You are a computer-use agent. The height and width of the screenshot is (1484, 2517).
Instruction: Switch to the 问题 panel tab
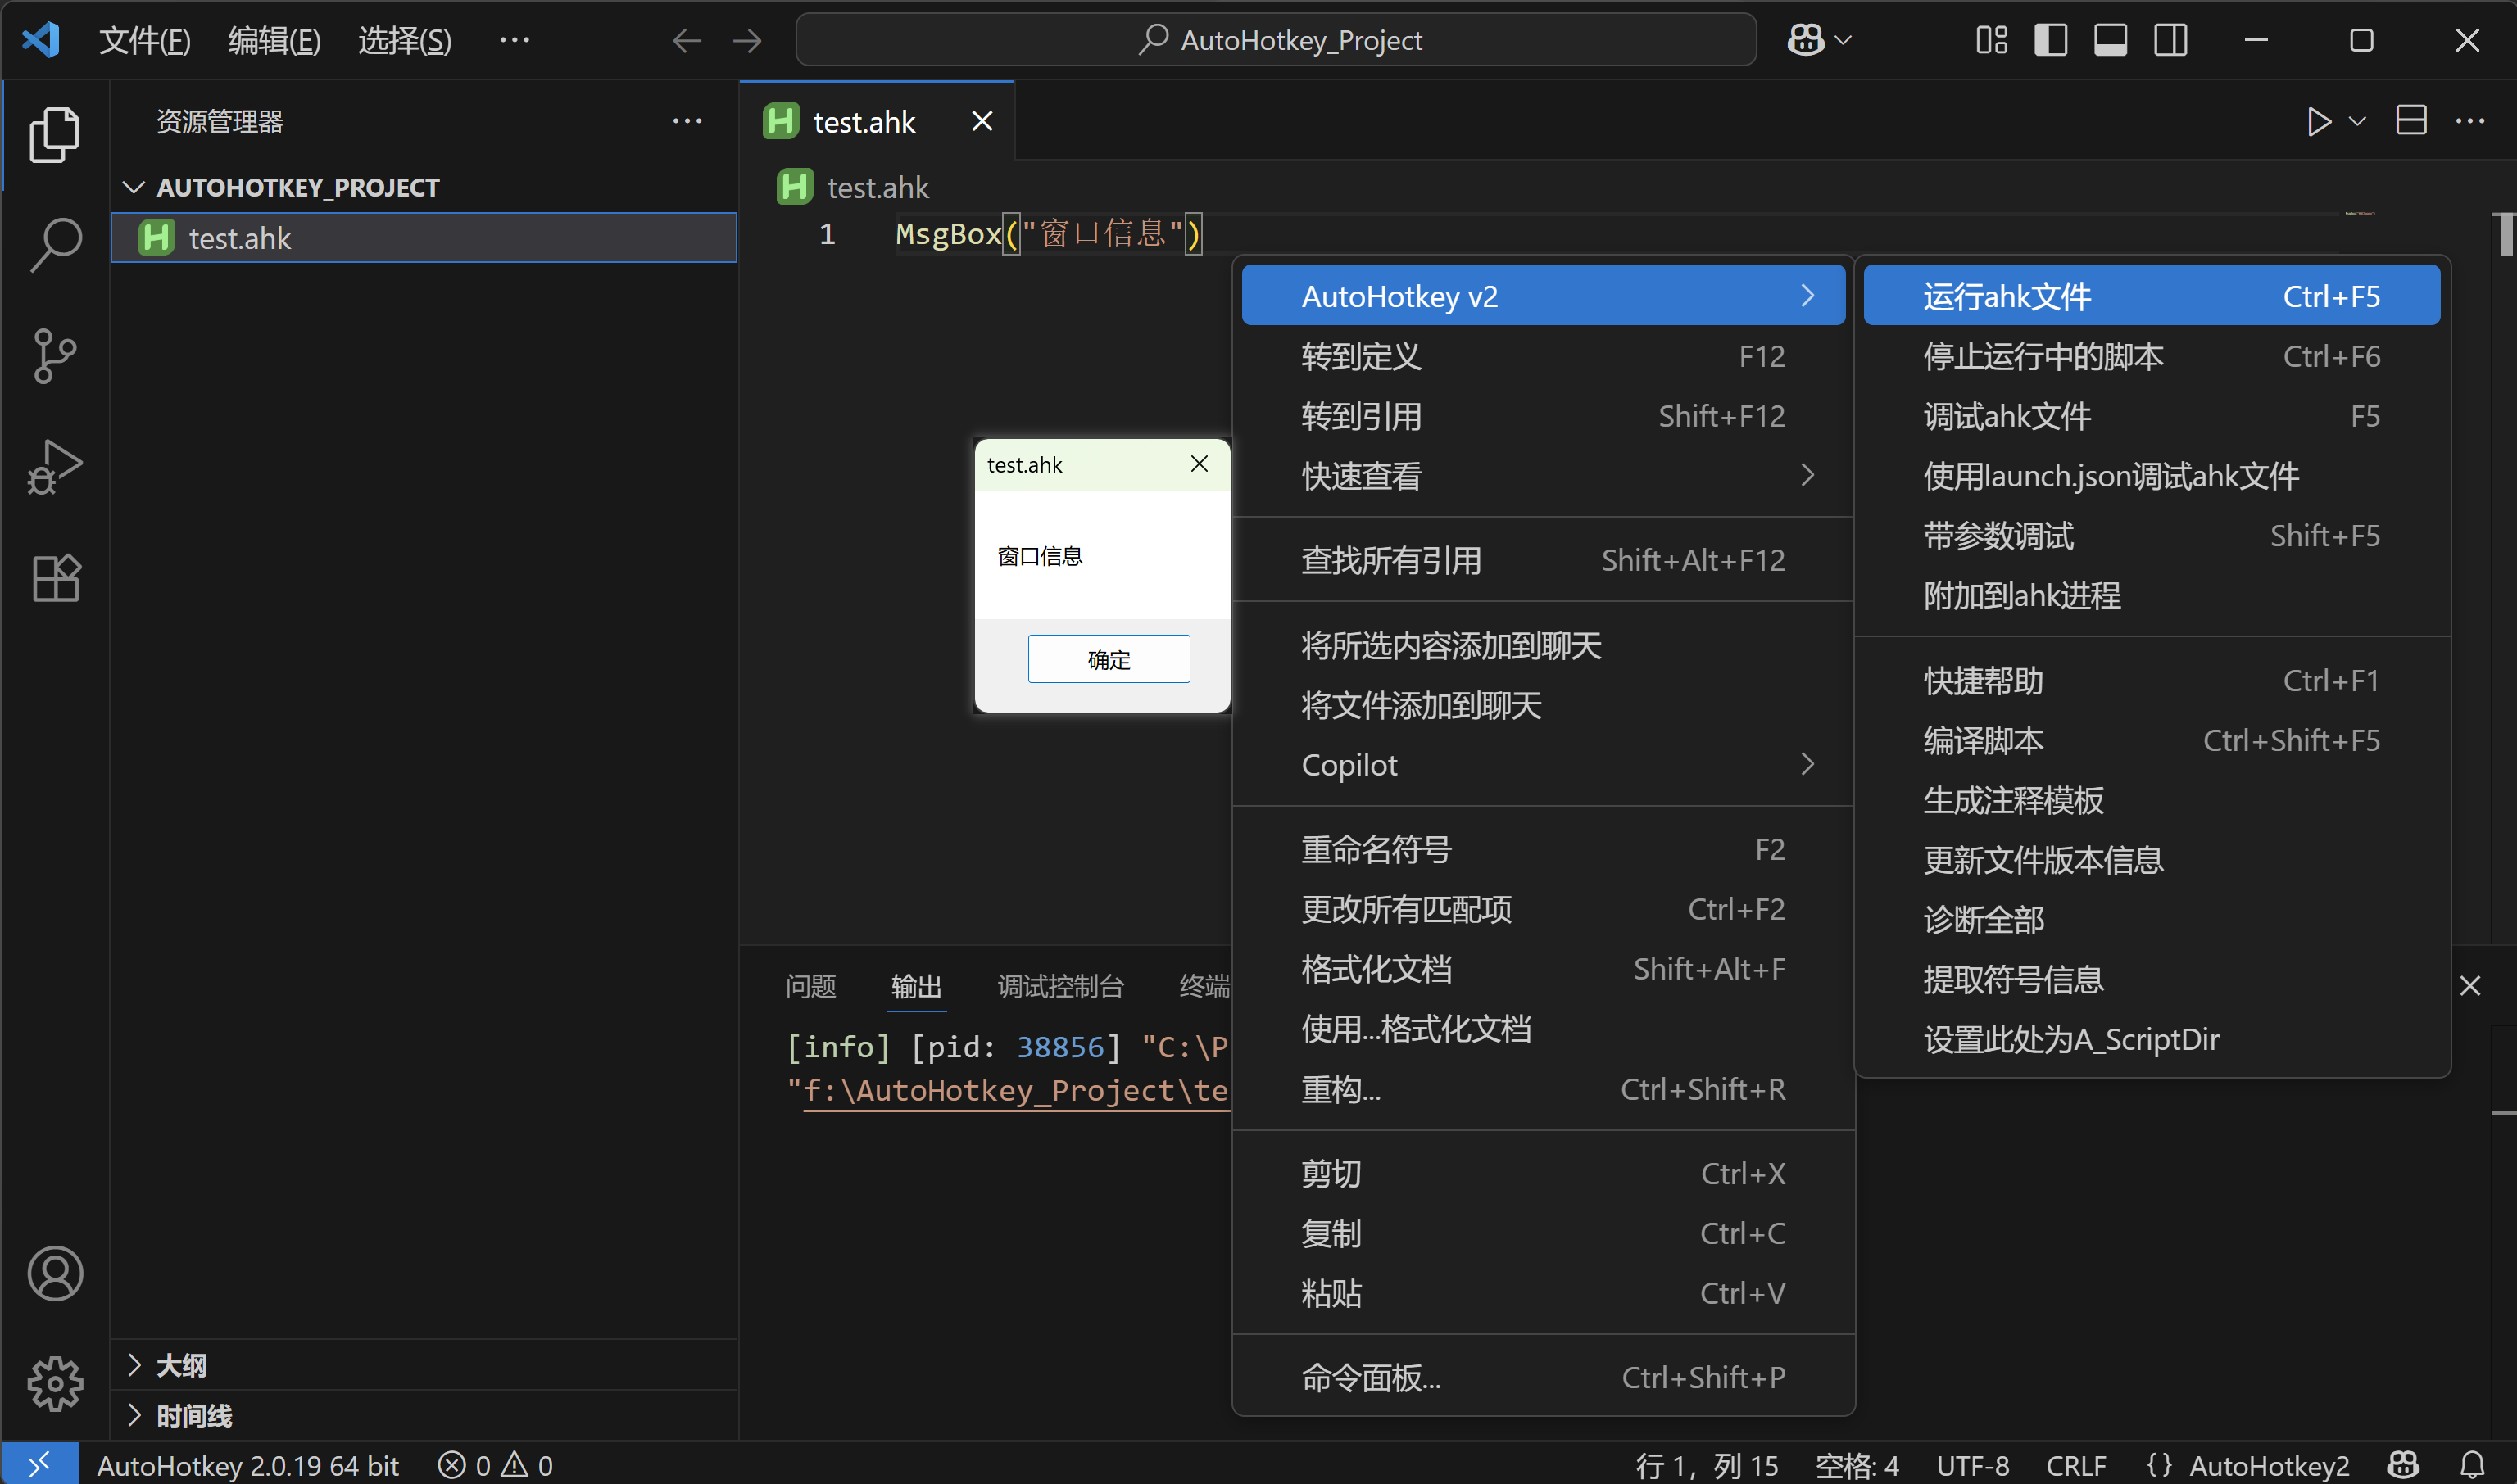[810, 986]
